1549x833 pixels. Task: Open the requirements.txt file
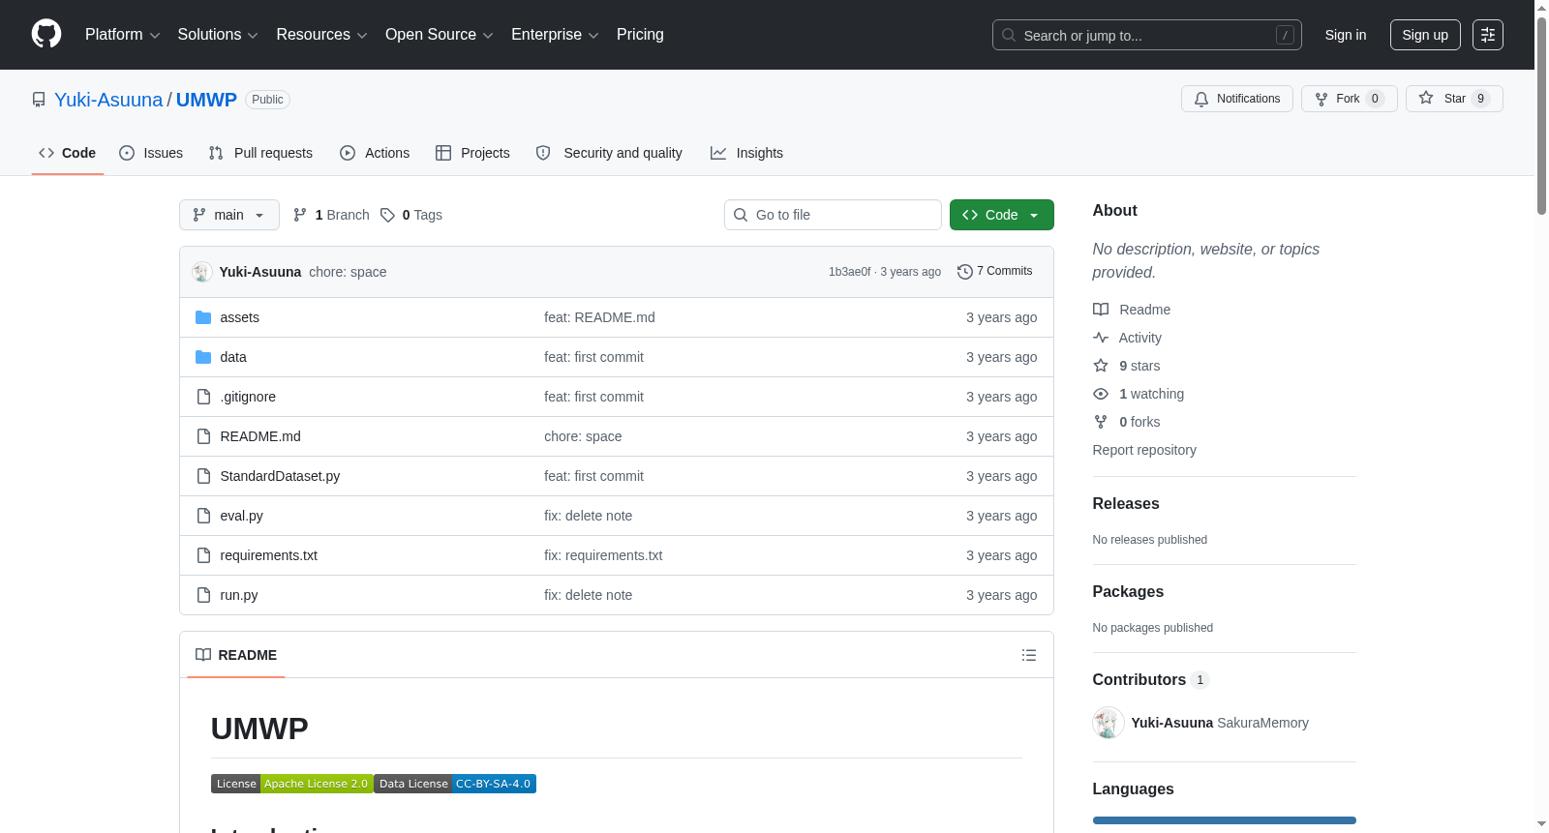click(268, 555)
